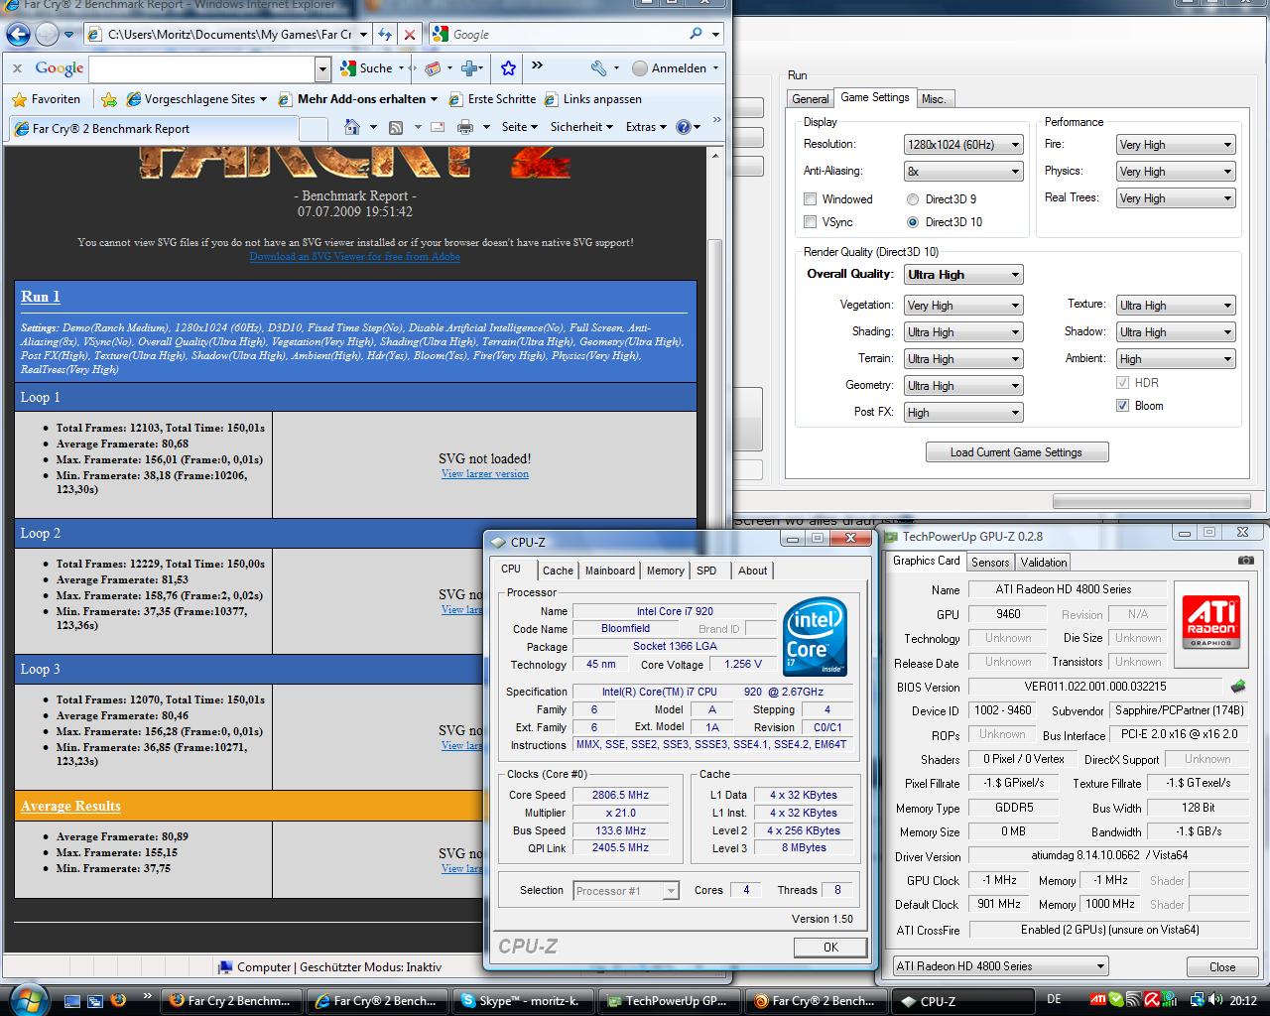This screenshot has height=1016, width=1270.
Task: Click the IE address bar
Action: pyautogui.click(x=228, y=35)
